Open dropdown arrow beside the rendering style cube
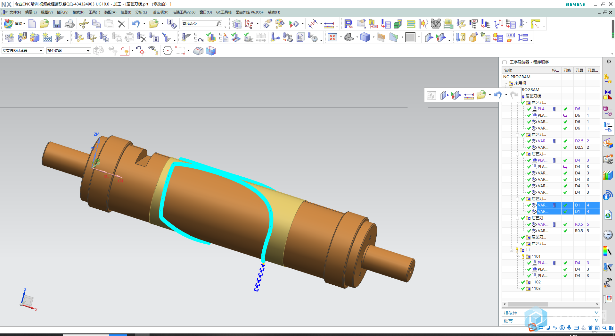The image size is (615, 336). coord(373,38)
